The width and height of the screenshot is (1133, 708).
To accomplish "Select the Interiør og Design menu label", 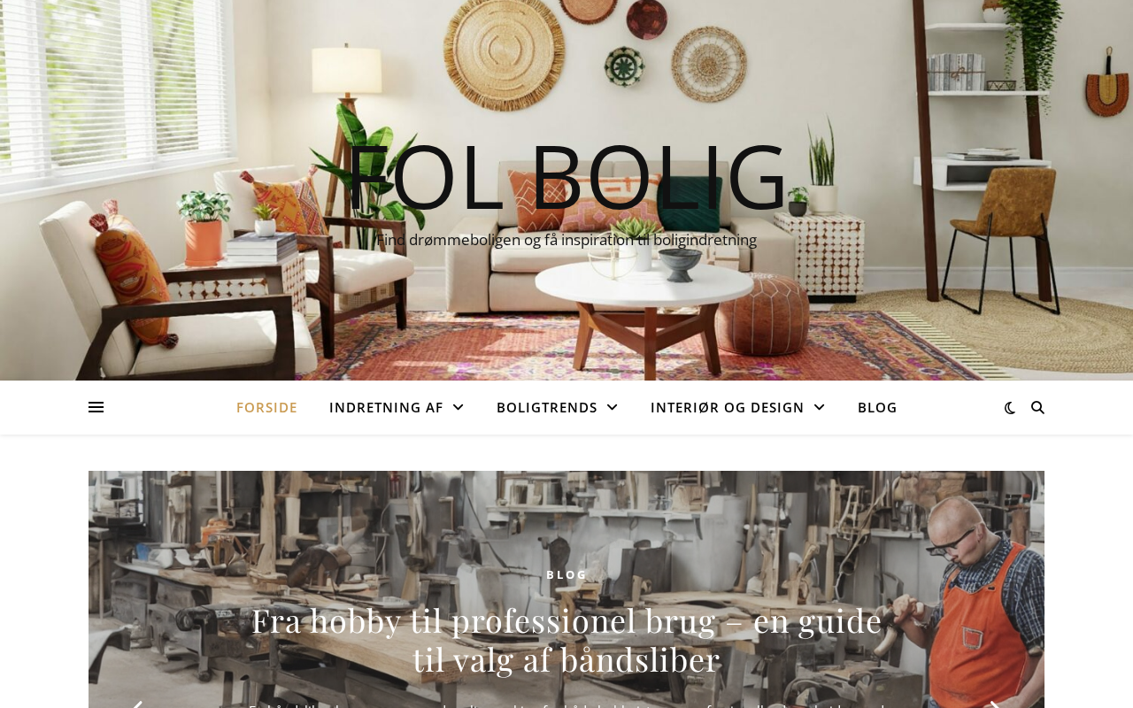I will click(x=727, y=407).
